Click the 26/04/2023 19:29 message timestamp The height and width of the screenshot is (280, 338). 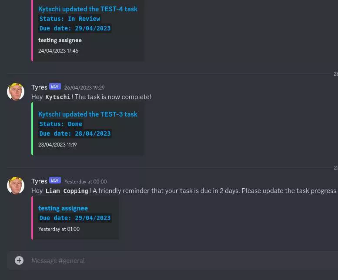pos(84,88)
